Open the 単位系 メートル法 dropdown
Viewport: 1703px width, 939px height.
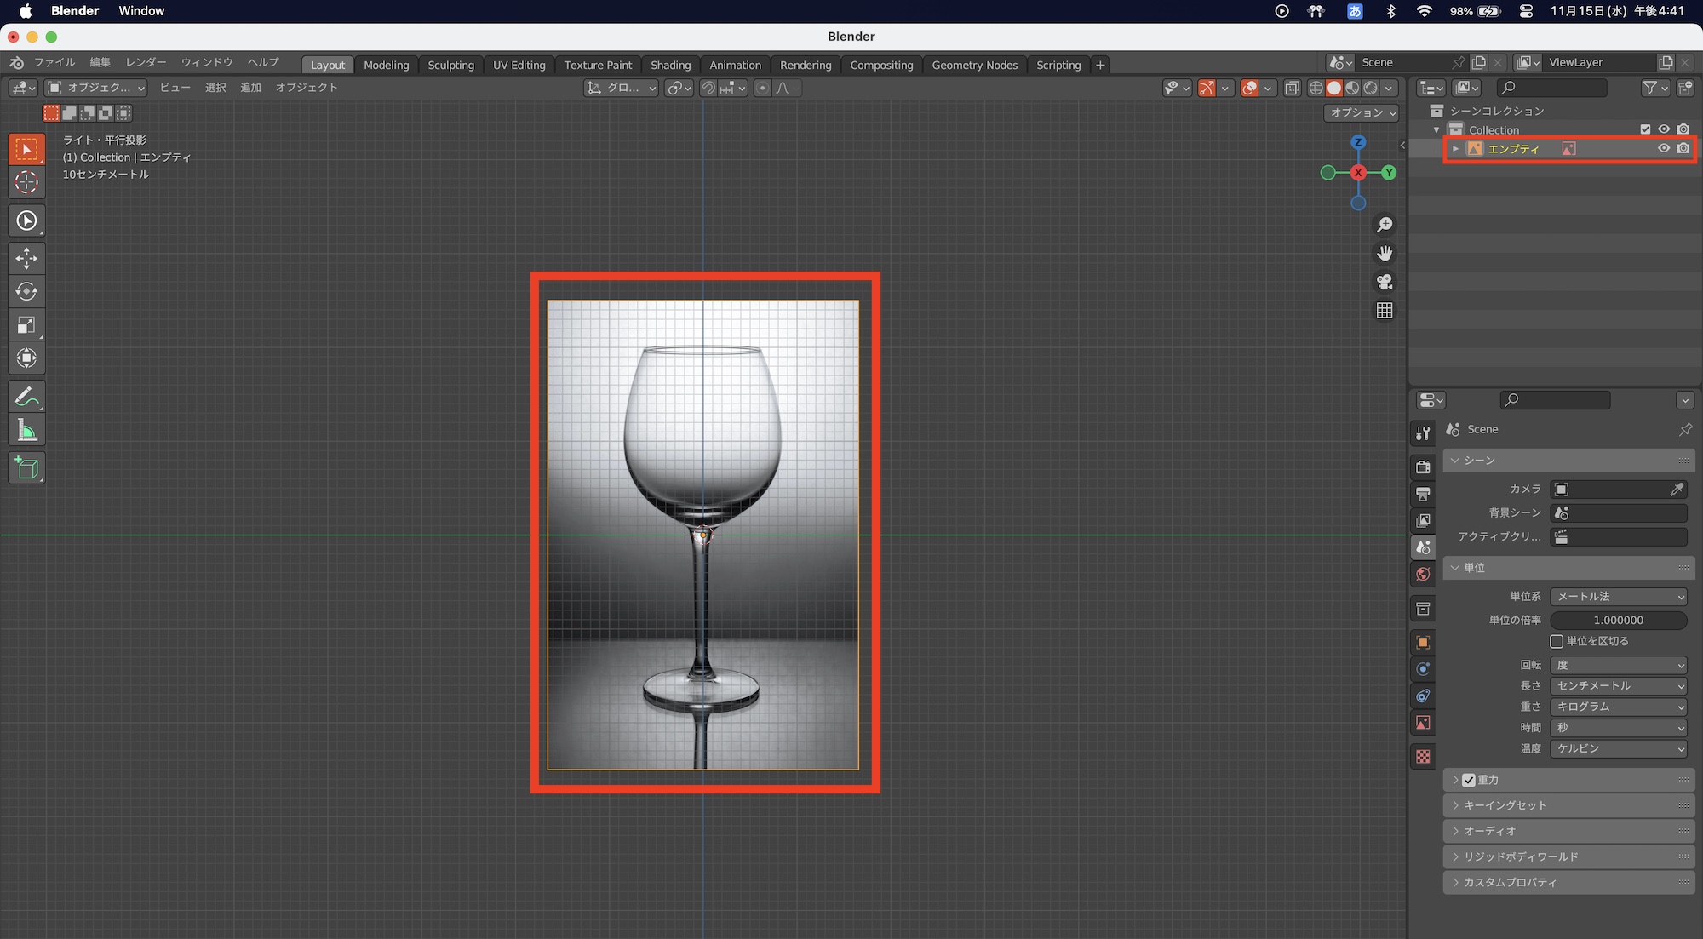[1618, 597]
